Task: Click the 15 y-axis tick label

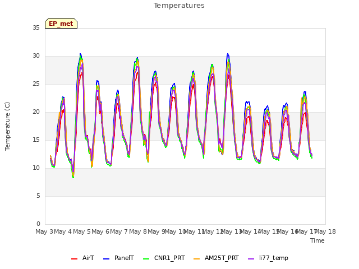Action: pyautogui.click(x=36, y=140)
